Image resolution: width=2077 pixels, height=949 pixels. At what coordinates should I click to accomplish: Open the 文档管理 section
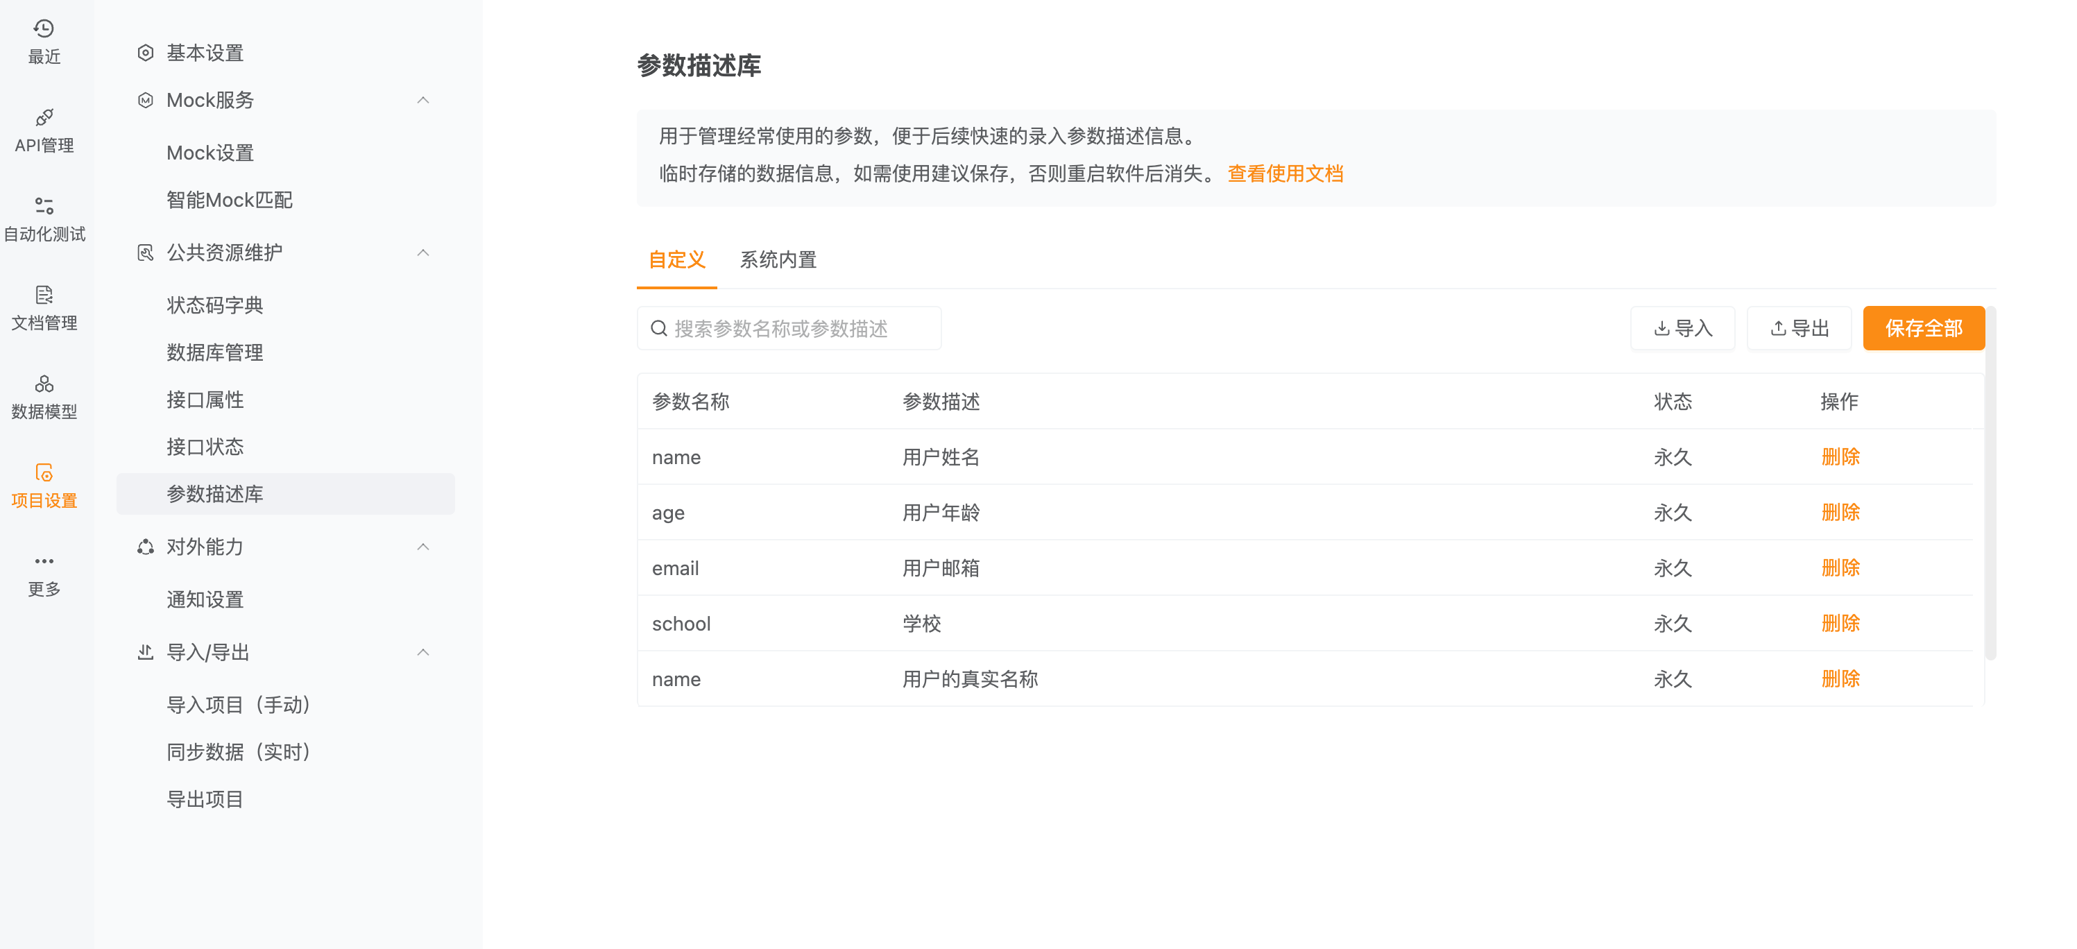[44, 308]
